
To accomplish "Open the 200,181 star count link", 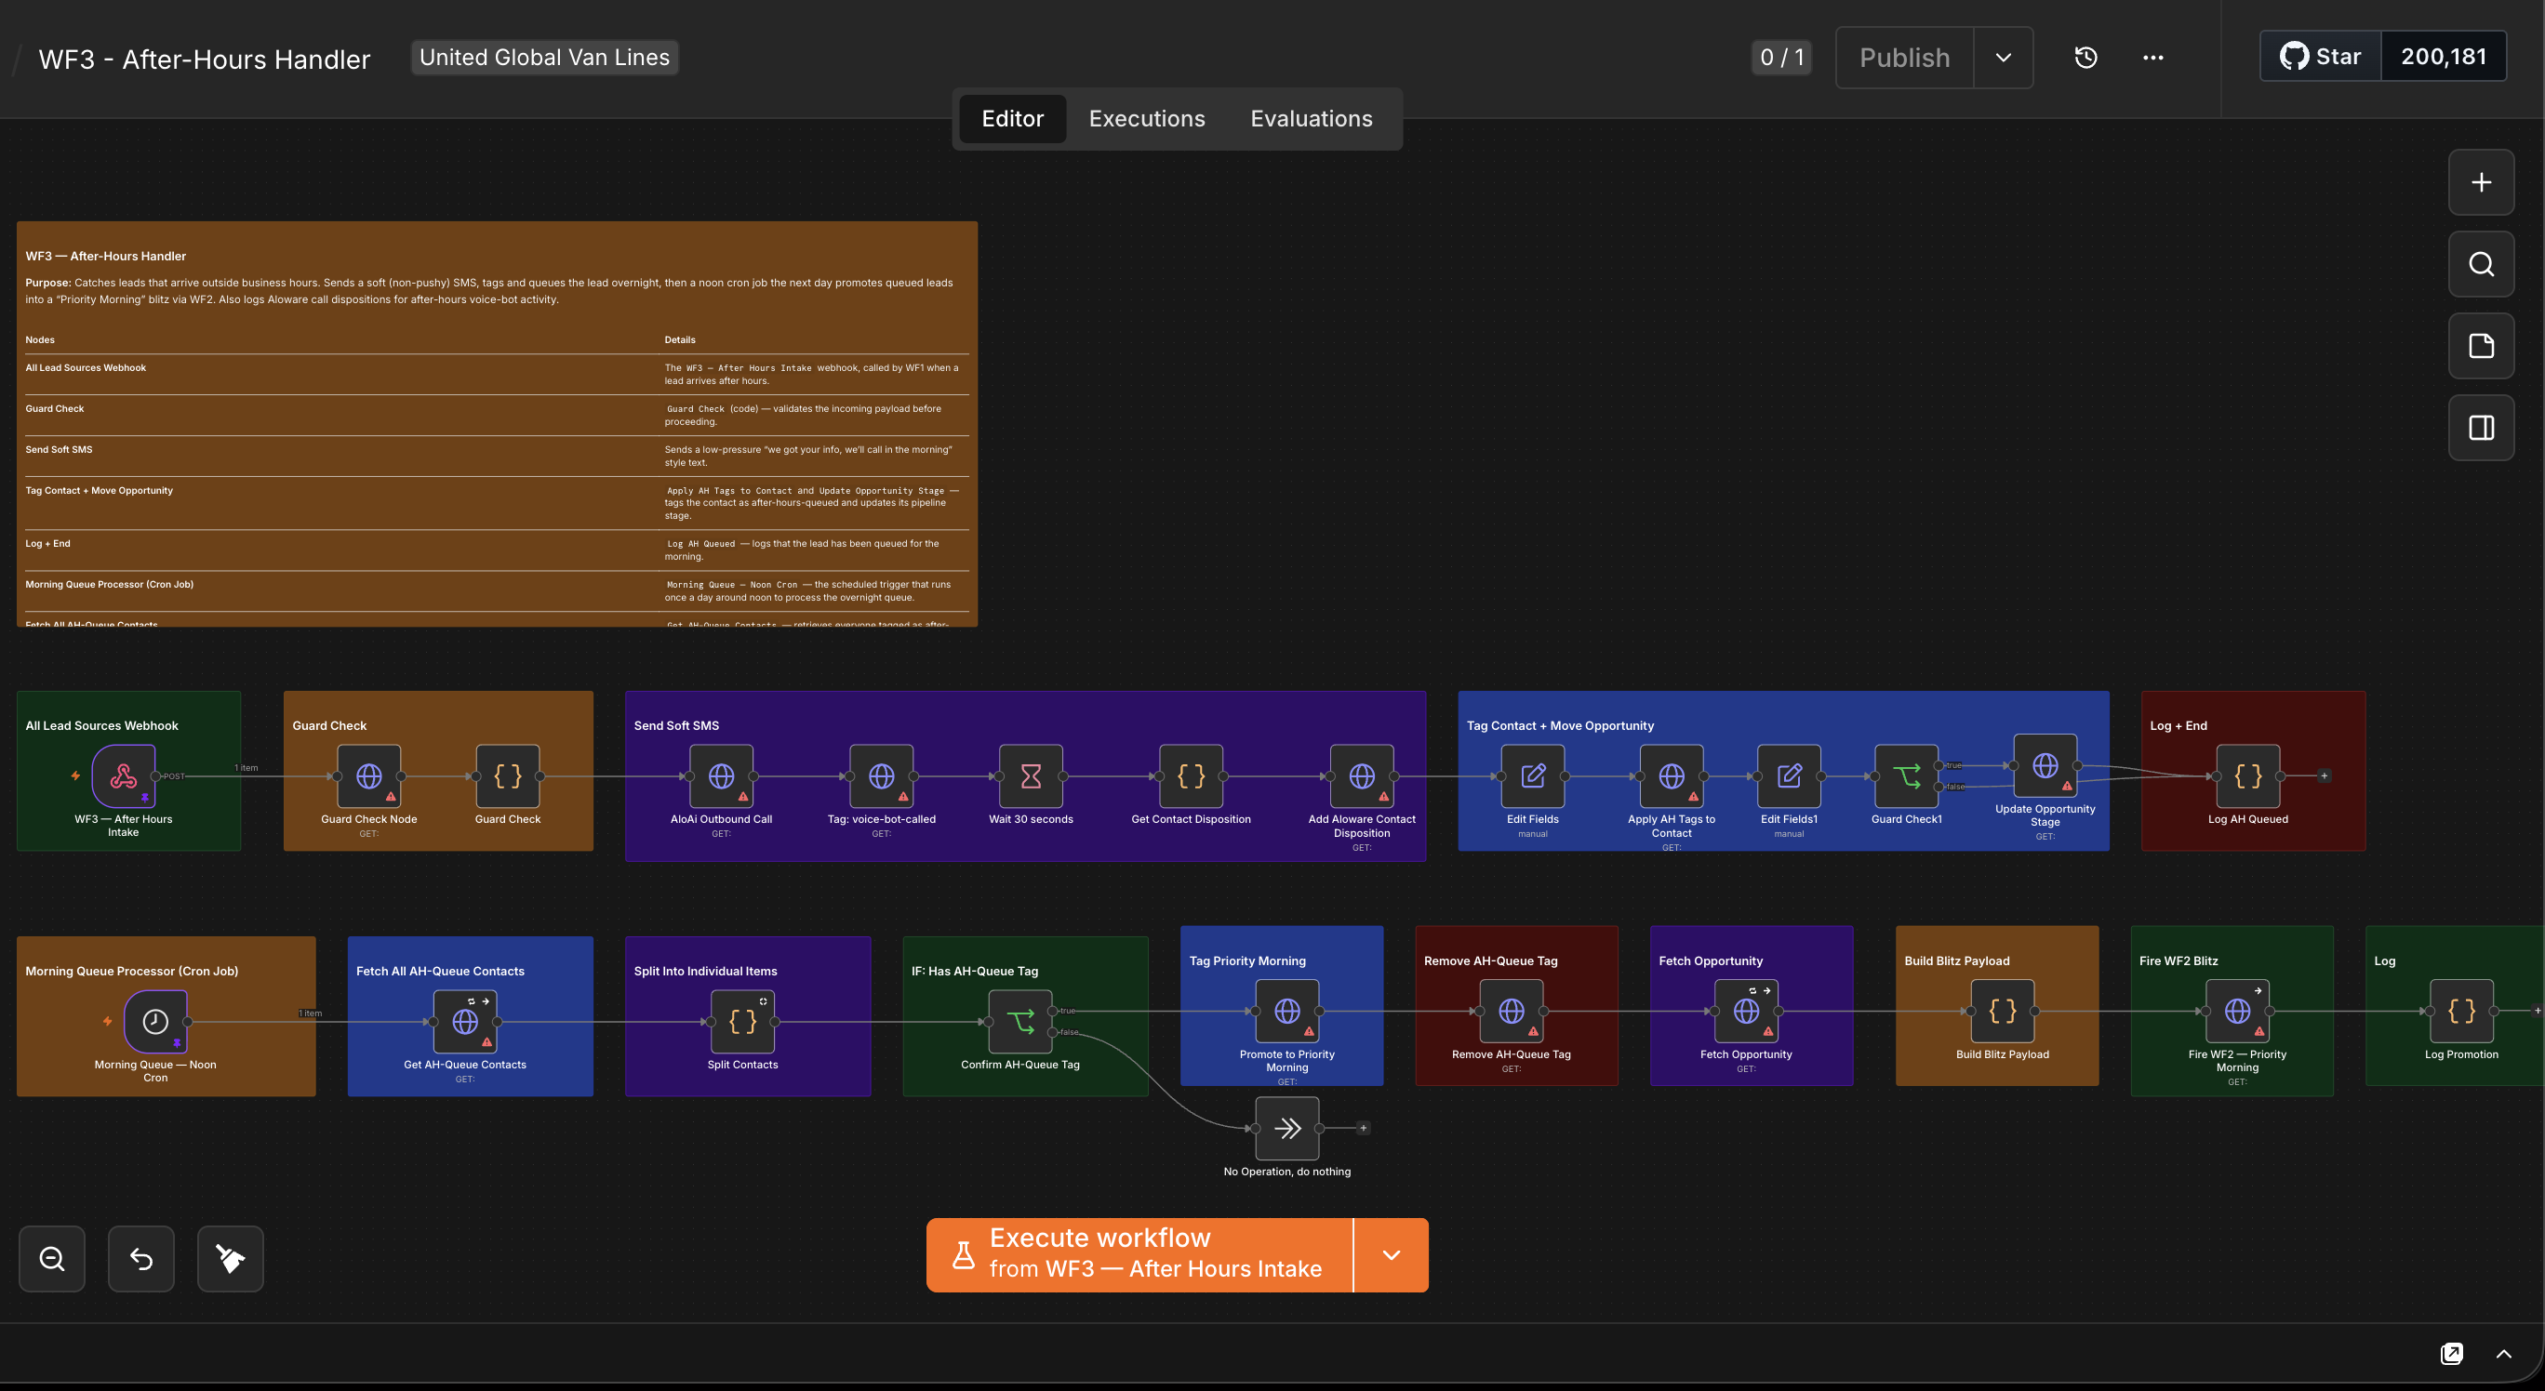I will (x=2444, y=57).
